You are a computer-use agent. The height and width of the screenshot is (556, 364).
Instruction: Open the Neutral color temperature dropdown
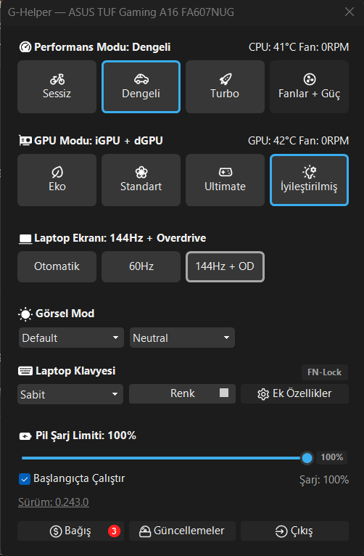click(x=182, y=338)
